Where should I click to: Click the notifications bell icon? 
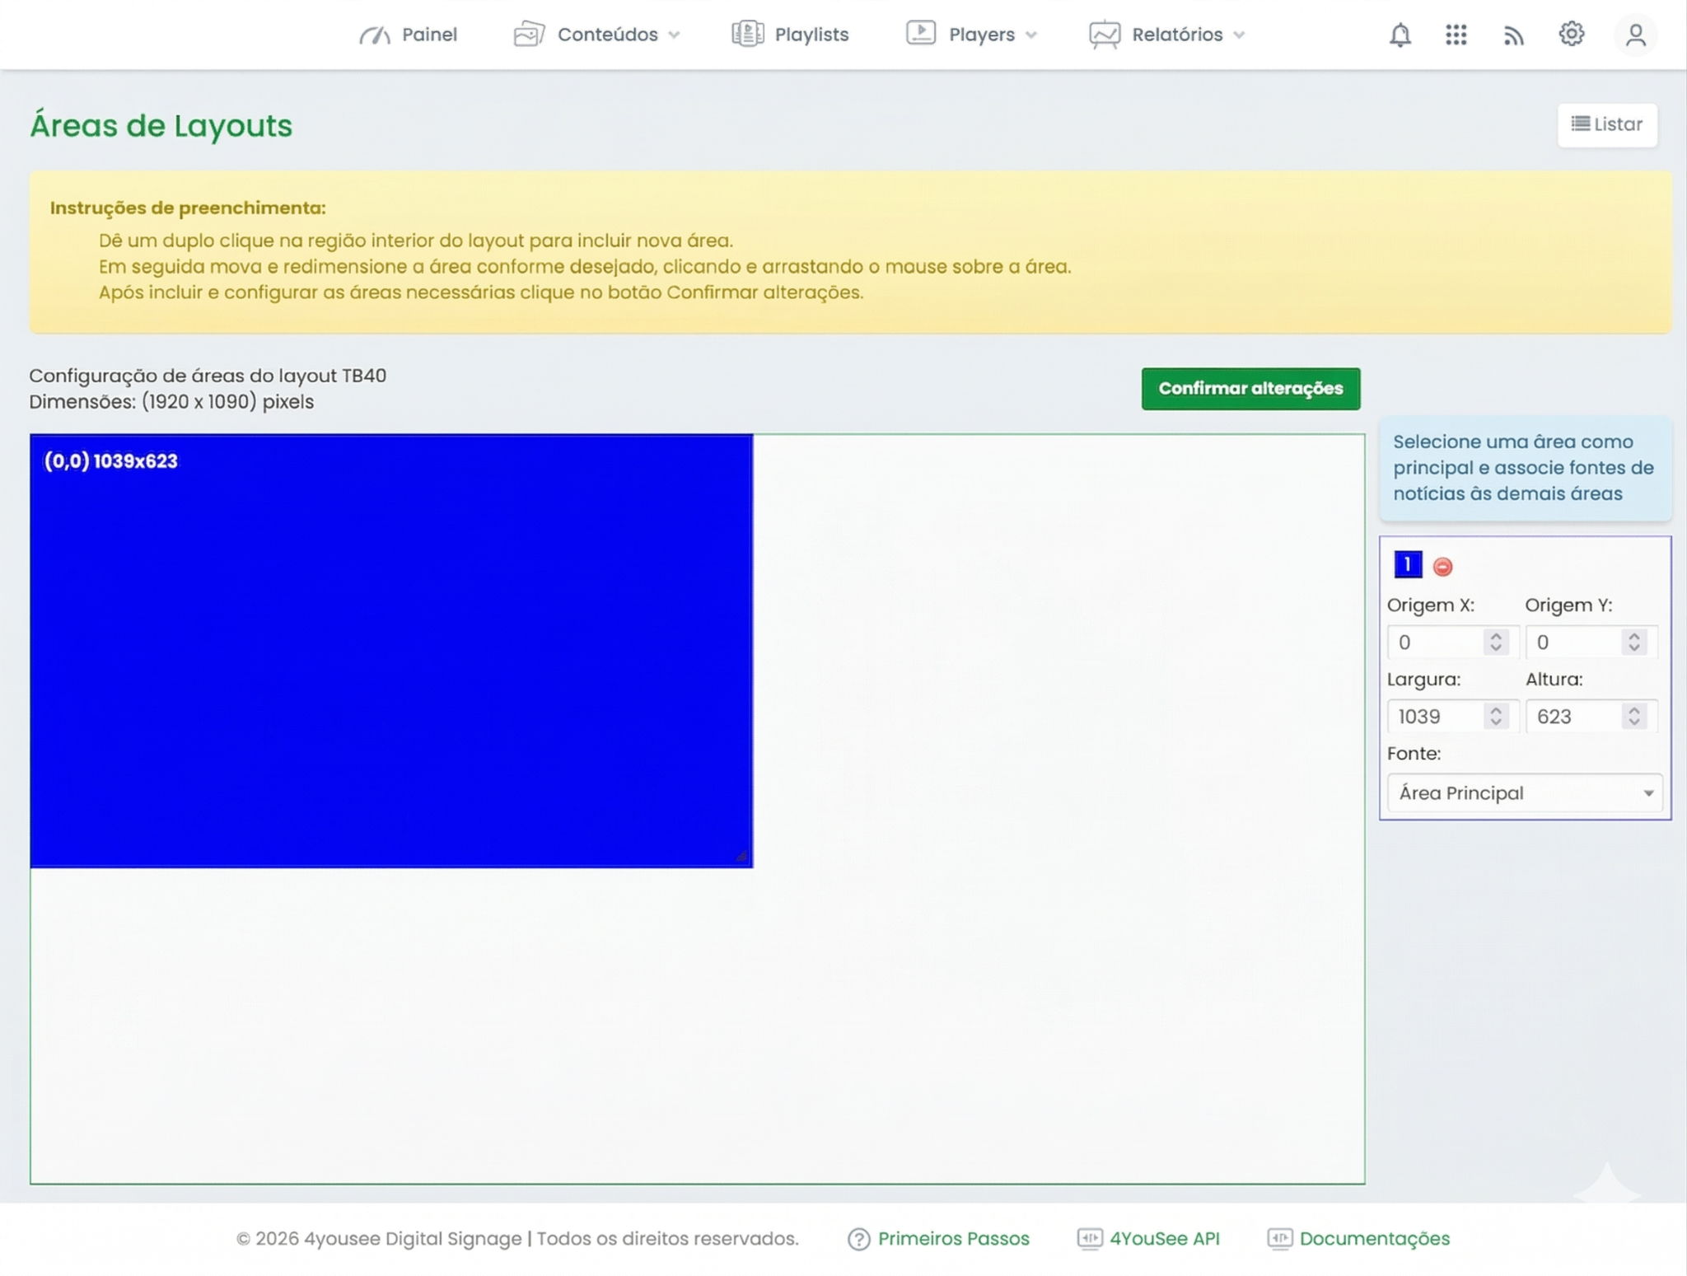pos(1400,35)
